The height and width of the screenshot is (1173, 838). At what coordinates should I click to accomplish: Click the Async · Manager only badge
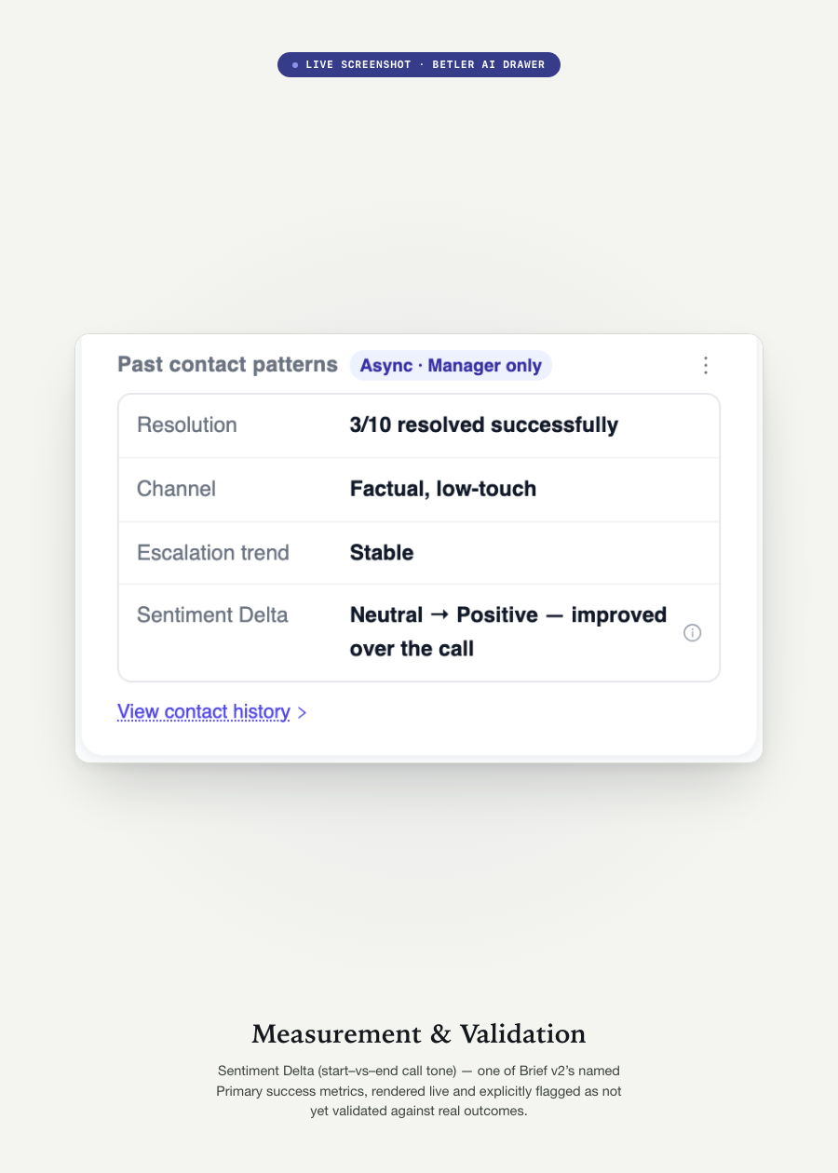[451, 366]
